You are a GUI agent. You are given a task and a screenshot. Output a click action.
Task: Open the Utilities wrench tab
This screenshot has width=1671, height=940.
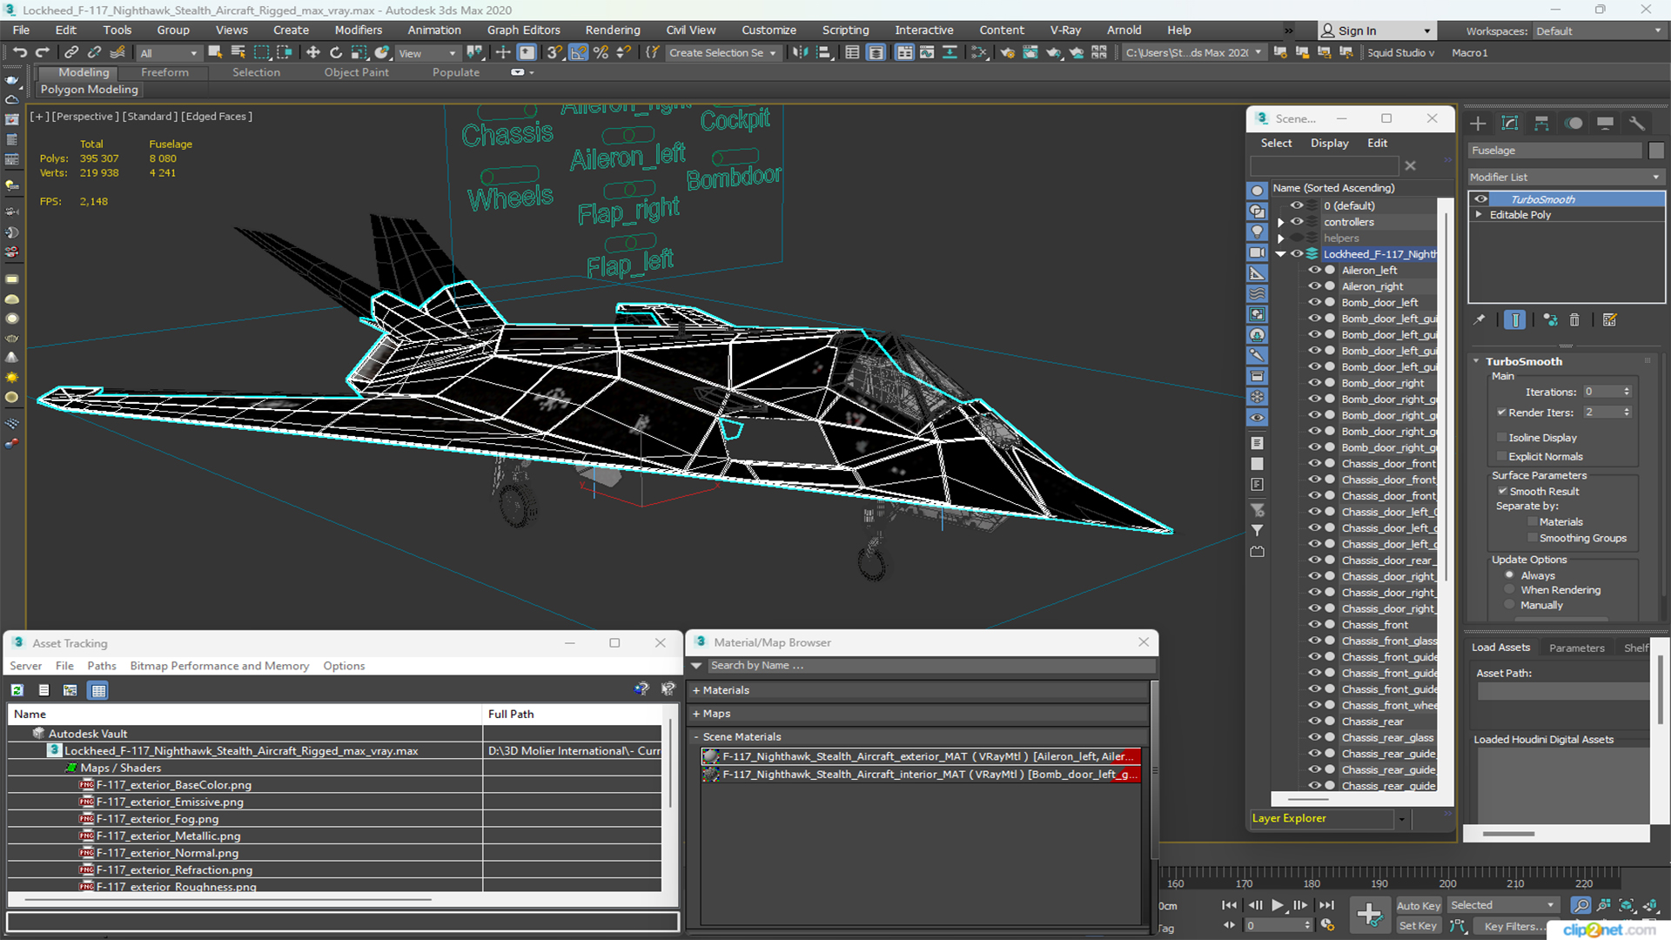1636,124
